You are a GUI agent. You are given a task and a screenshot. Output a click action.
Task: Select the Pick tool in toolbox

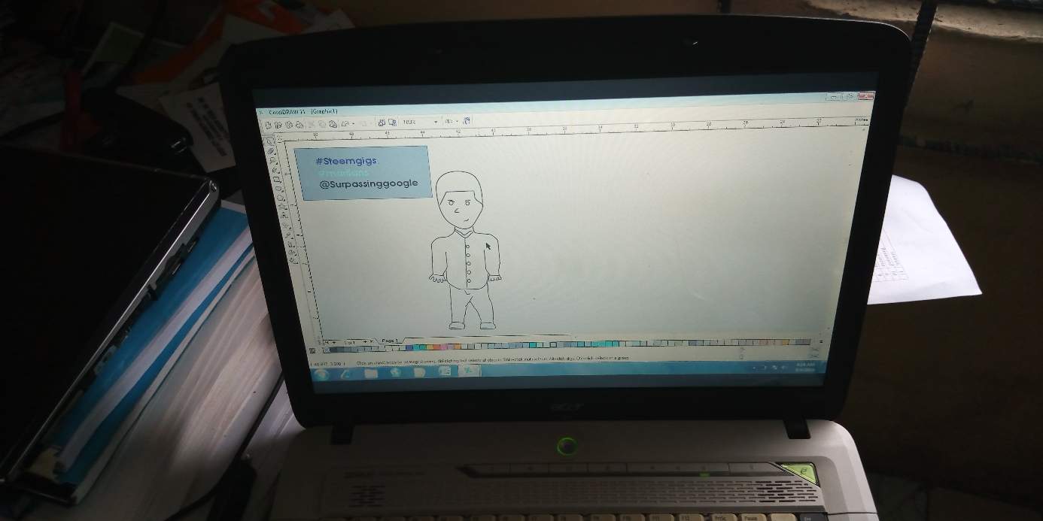coord(269,140)
